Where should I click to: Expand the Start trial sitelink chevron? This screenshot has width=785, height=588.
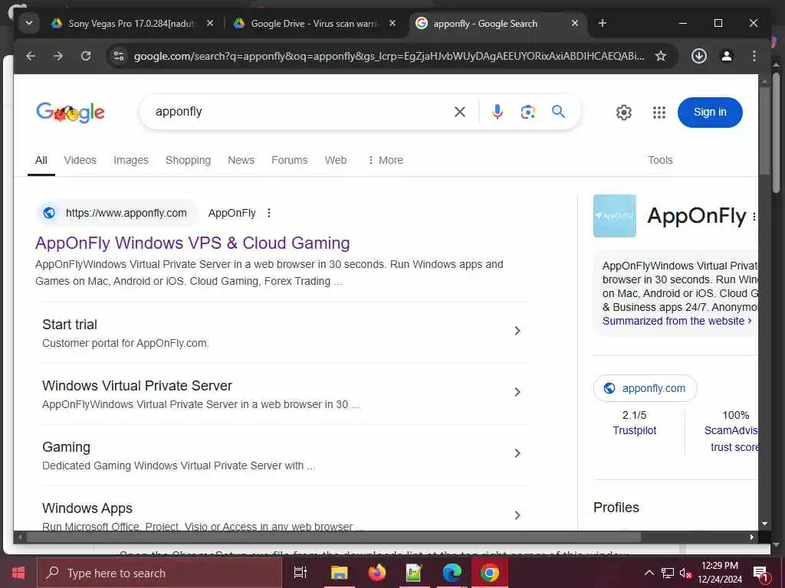517,331
